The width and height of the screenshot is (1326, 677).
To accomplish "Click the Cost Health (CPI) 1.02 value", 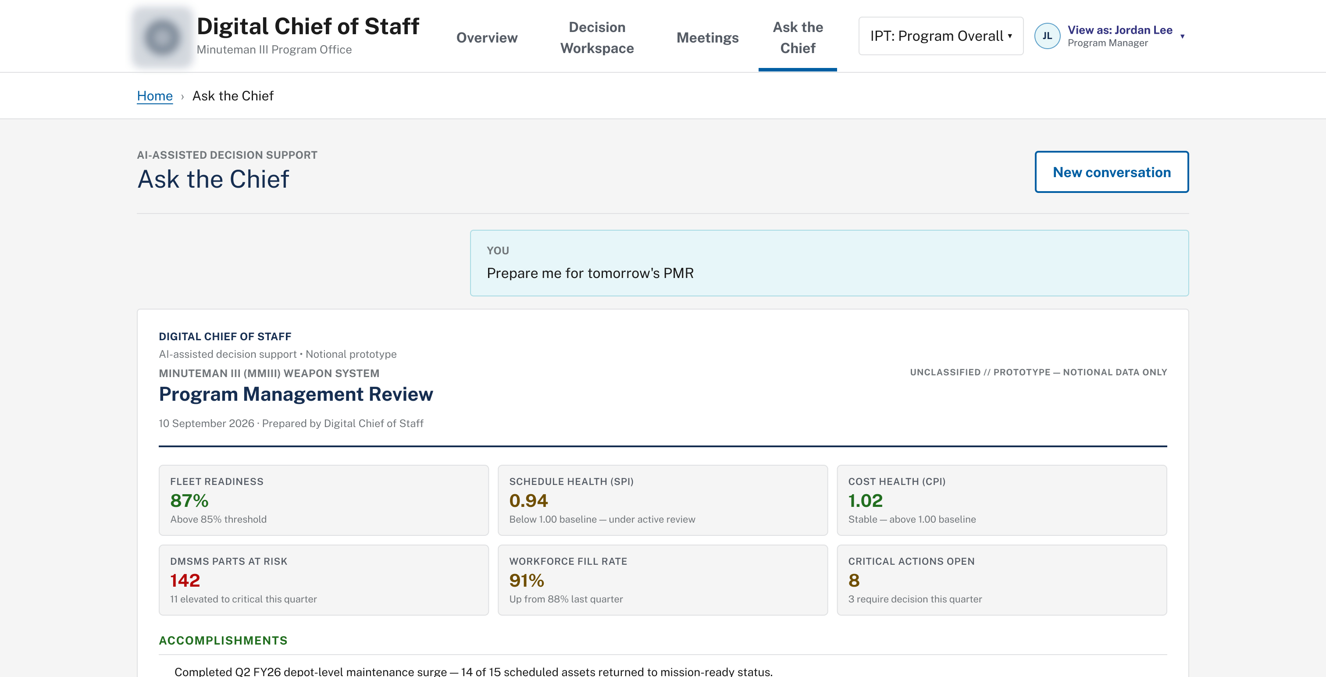I will [865, 500].
